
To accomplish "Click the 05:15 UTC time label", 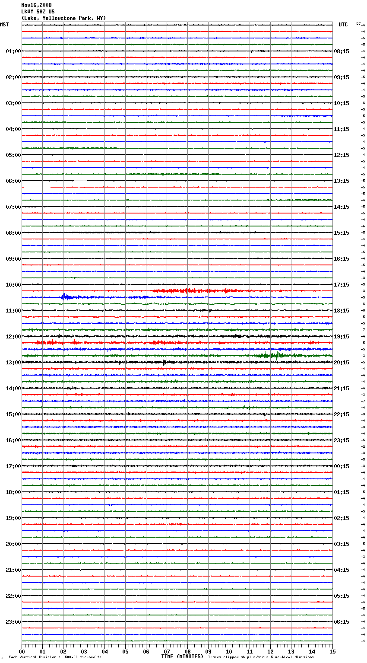I will click(342, 596).
